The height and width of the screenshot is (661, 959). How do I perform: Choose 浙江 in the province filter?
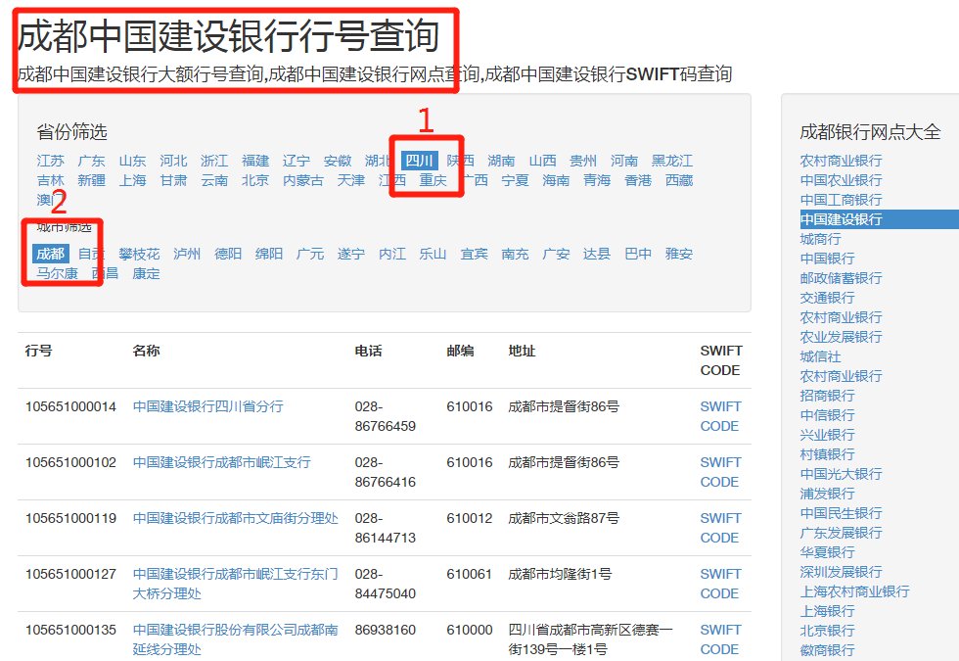pyautogui.click(x=214, y=161)
